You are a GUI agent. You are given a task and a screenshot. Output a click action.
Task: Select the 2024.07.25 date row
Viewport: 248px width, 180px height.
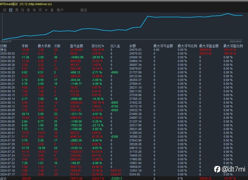[x=8, y=152]
